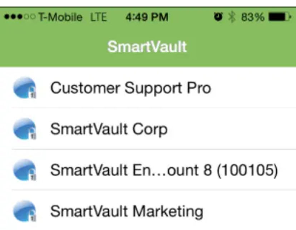Tap the Customer Support Pro vault icon
Viewport: 296px width, 230px height.
pyautogui.click(x=24, y=88)
